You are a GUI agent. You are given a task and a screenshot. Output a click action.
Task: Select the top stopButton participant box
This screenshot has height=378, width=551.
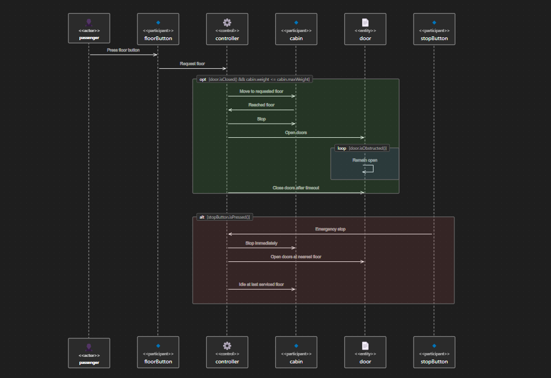pos(434,29)
